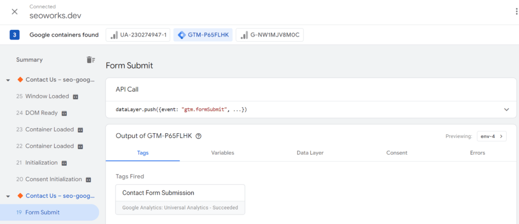This screenshot has height=224, width=519.
Task: Click the bar chart icon beside UA-230274947-1
Action: (x=114, y=35)
